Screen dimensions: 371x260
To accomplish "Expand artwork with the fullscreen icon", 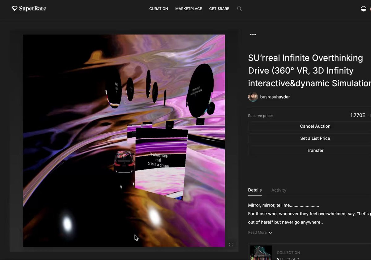I will pos(231,245).
